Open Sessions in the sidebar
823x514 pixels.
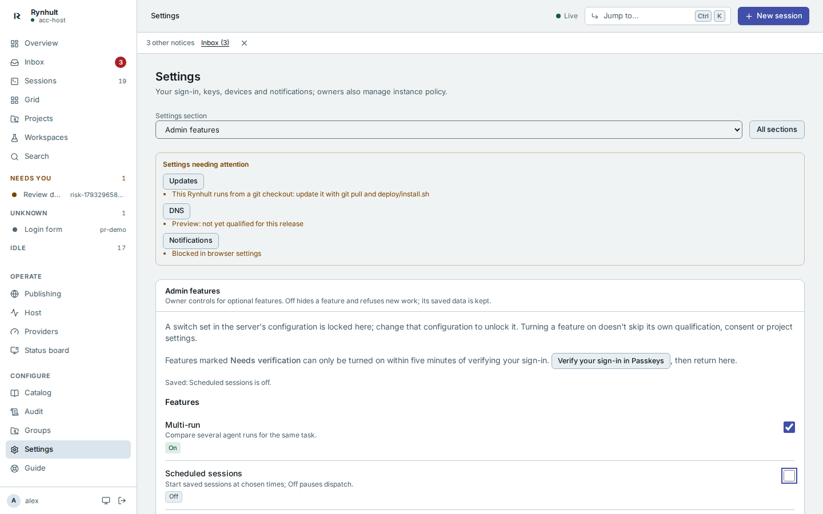tap(68, 81)
